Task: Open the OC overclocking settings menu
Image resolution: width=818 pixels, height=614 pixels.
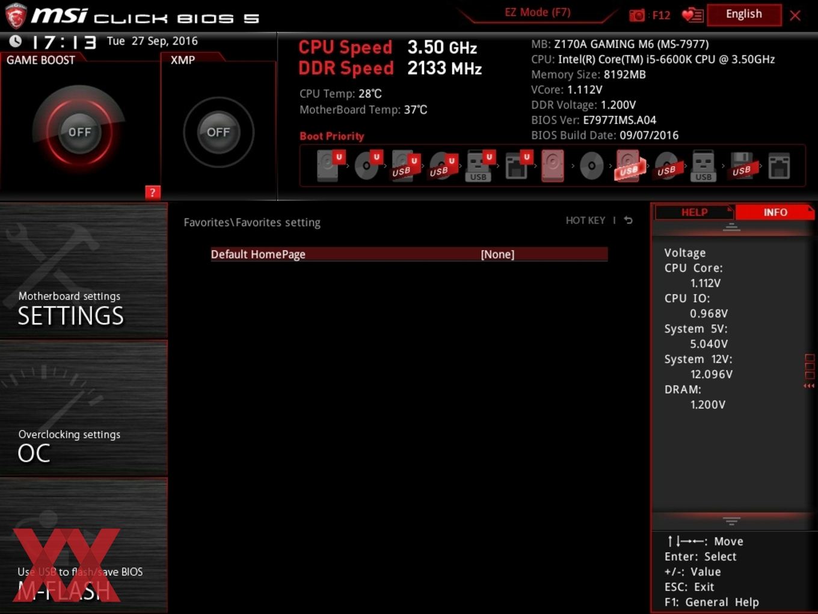Action: click(84, 409)
